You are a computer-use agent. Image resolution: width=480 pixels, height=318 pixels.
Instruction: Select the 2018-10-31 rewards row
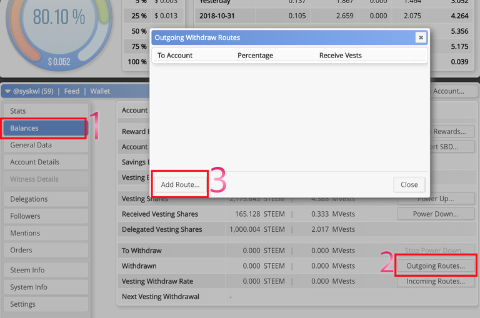(x=334, y=16)
